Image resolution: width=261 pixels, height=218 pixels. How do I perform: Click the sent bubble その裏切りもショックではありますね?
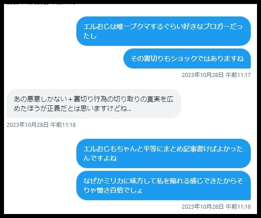tap(187, 59)
